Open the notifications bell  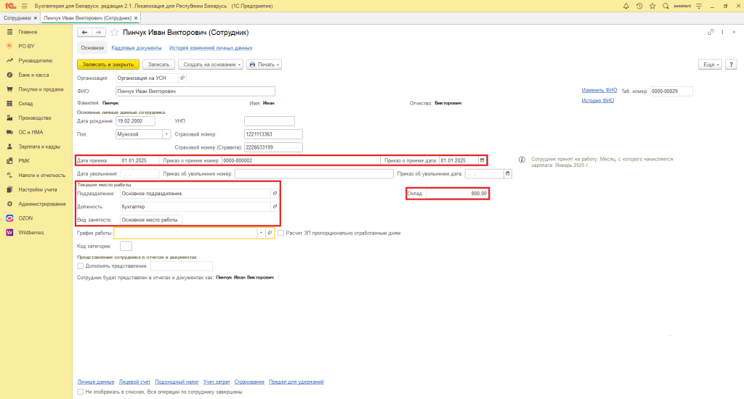click(x=626, y=6)
